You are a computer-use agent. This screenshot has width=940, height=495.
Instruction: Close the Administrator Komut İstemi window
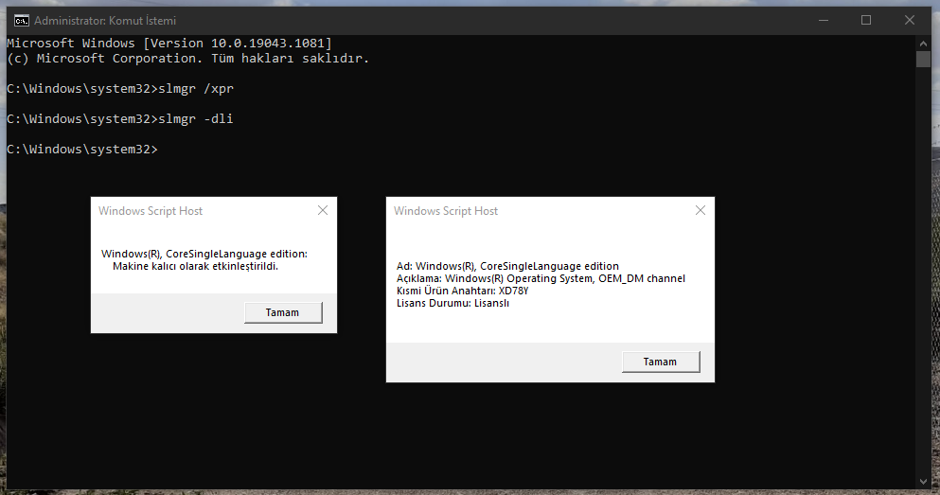tap(910, 21)
